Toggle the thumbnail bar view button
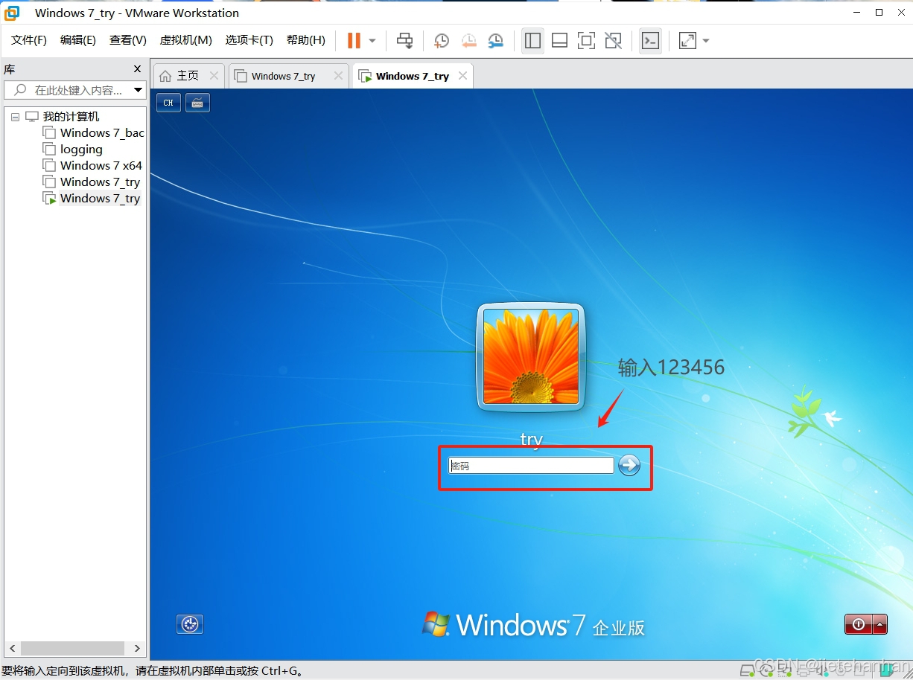The width and height of the screenshot is (913, 680). [x=559, y=40]
